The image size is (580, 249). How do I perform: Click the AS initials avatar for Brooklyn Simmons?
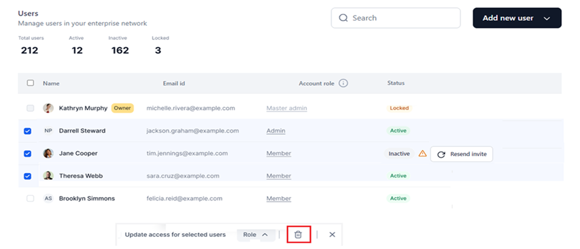(x=48, y=199)
